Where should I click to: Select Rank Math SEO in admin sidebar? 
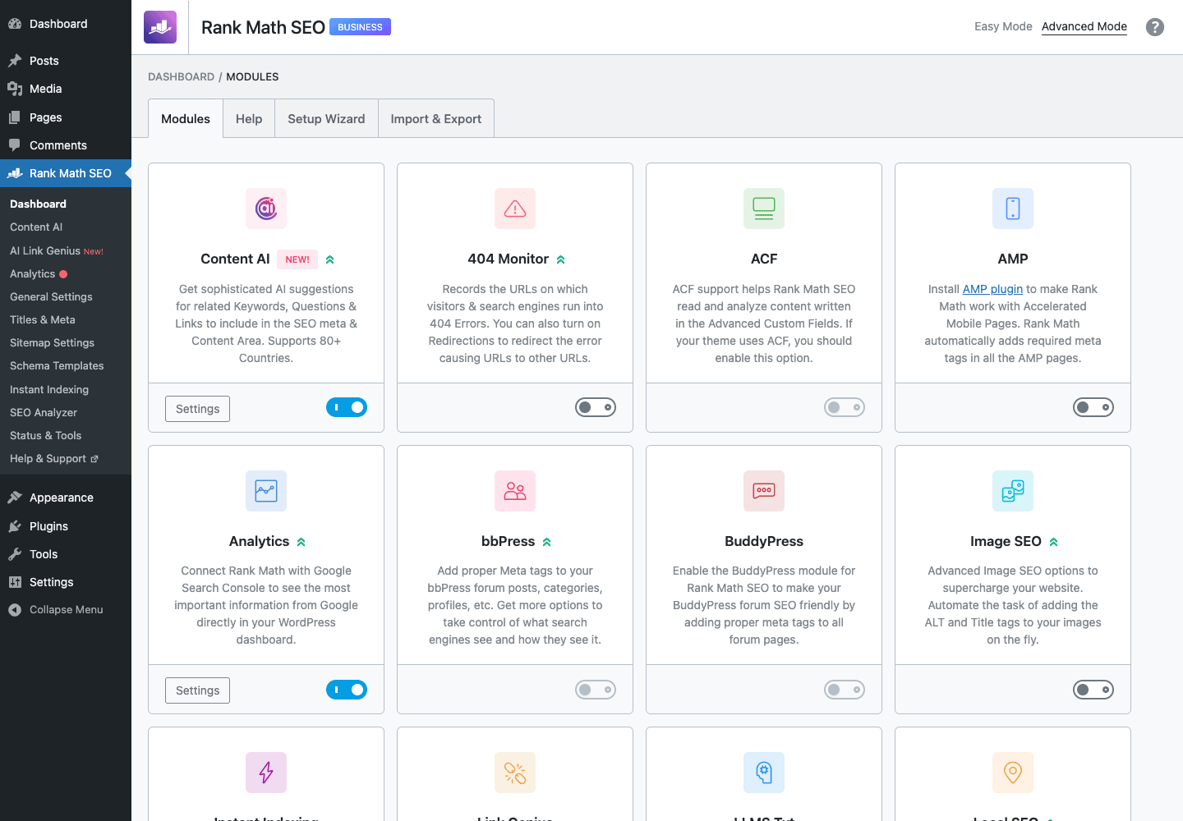tap(66, 173)
